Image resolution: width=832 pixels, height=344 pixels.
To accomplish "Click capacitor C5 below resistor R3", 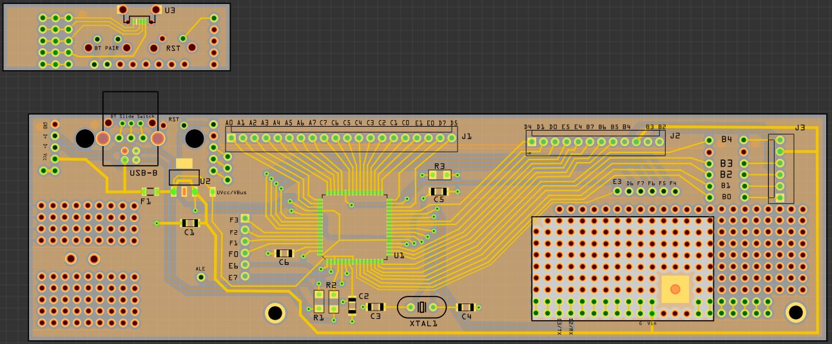I will [x=439, y=191].
